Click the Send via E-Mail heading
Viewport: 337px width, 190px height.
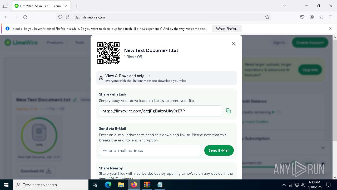[x=112, y=129]
